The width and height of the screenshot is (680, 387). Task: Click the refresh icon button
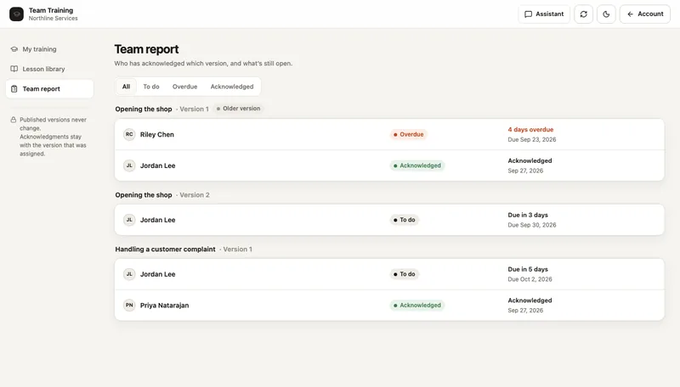coord(583,14)
